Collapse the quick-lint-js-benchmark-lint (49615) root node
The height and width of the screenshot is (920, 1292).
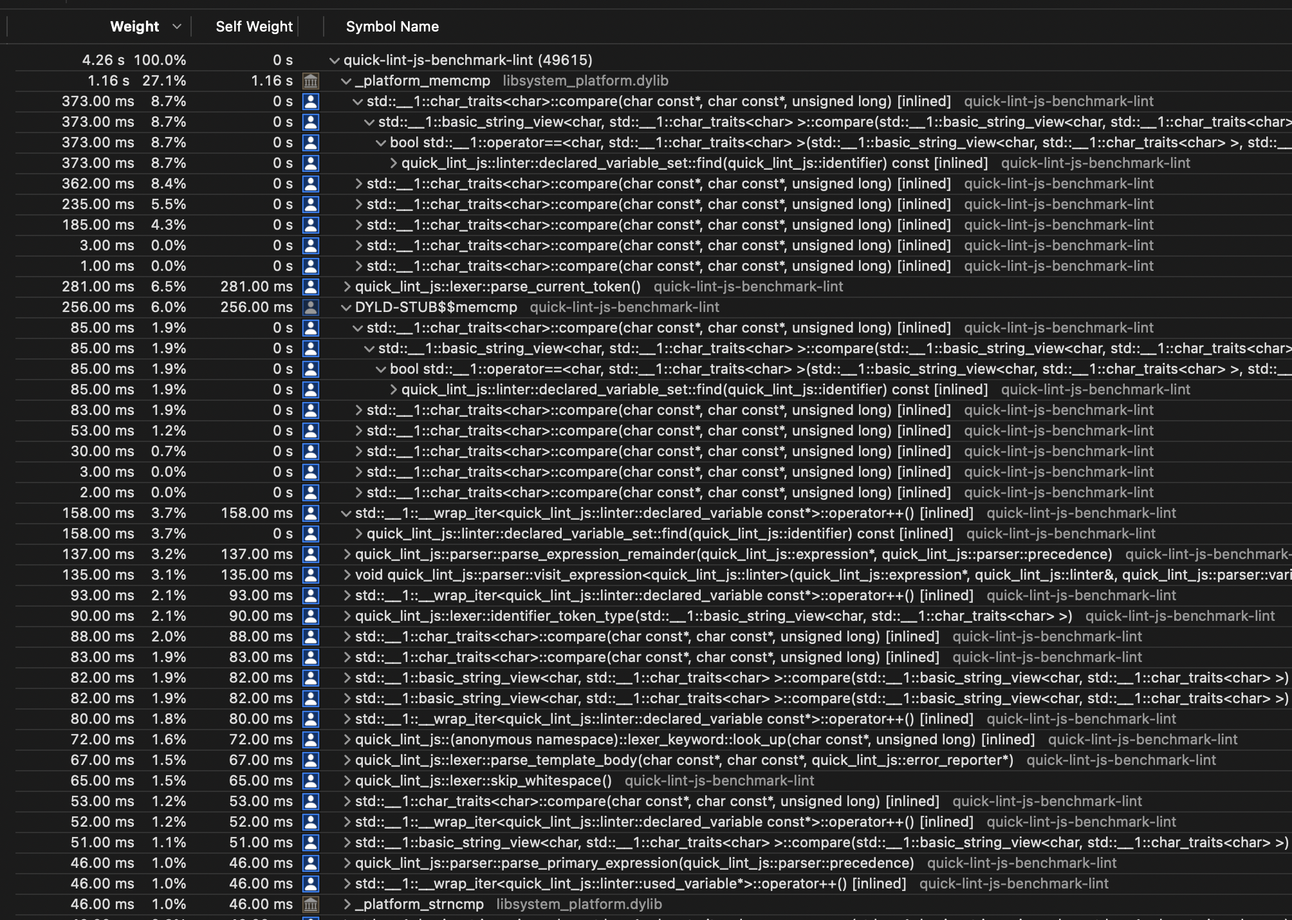[x=334, y=60]
